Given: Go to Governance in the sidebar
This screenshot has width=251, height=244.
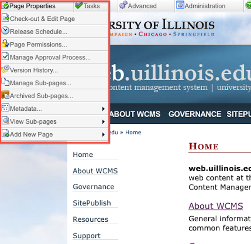Looking at the screenshot, I should 93,187.
